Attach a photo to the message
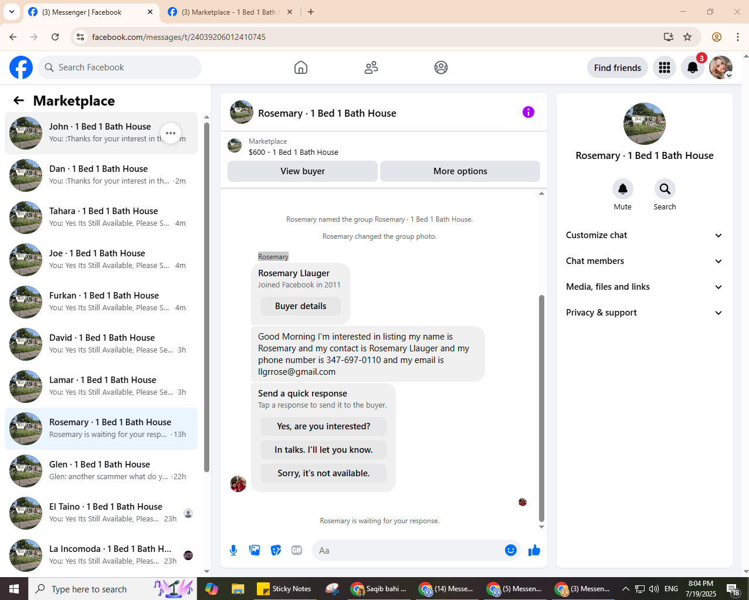The image size is (749, 600). [x=255, y=550]
